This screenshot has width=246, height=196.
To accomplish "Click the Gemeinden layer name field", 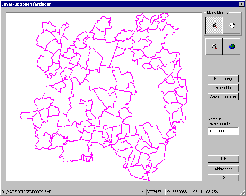I will point(223,131).
